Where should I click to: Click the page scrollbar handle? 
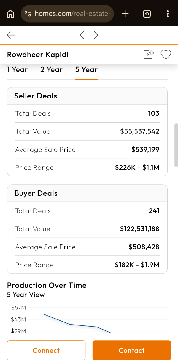pos(176,145)
